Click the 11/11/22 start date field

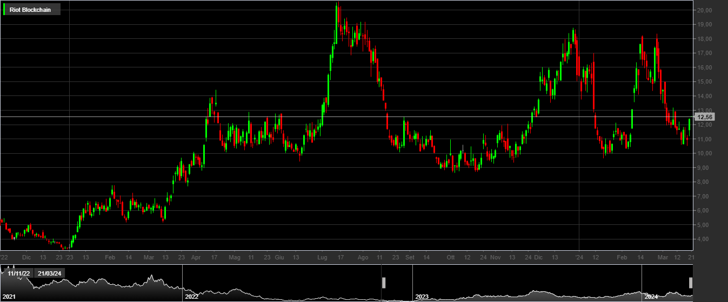[18, 273]
